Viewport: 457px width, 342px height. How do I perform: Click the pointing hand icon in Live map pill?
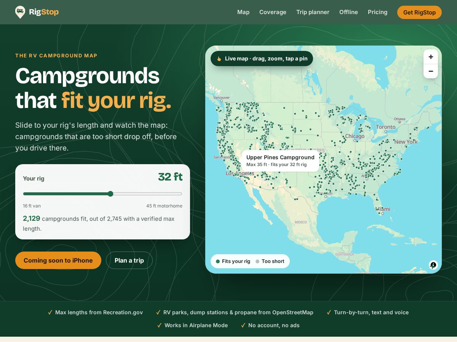pyautogui.click(x=219, y=59)
